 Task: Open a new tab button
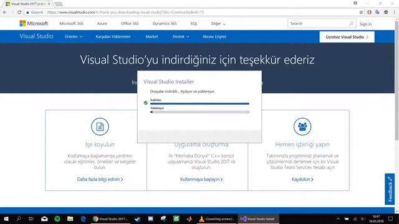coord(59,4)
